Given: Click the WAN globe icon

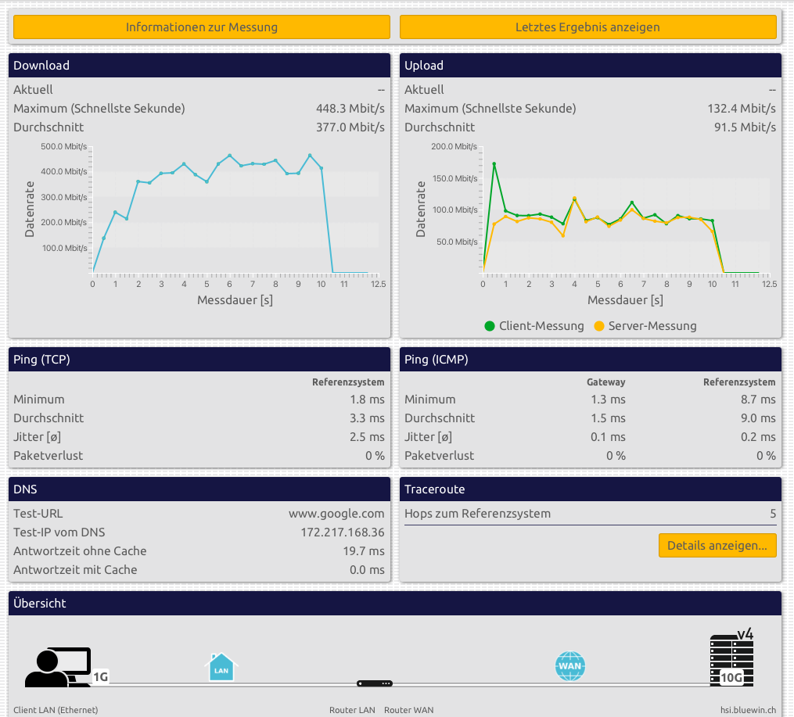Looking at the screenshot, I should pyautogui.click(x=569, y=666).
